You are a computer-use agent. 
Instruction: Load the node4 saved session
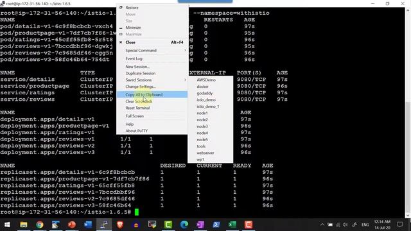pyautogui.click(x=210, y=133)
